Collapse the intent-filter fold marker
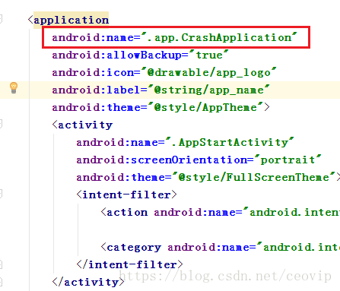Screen dimensions: 340x291 (x=1, y=194)
